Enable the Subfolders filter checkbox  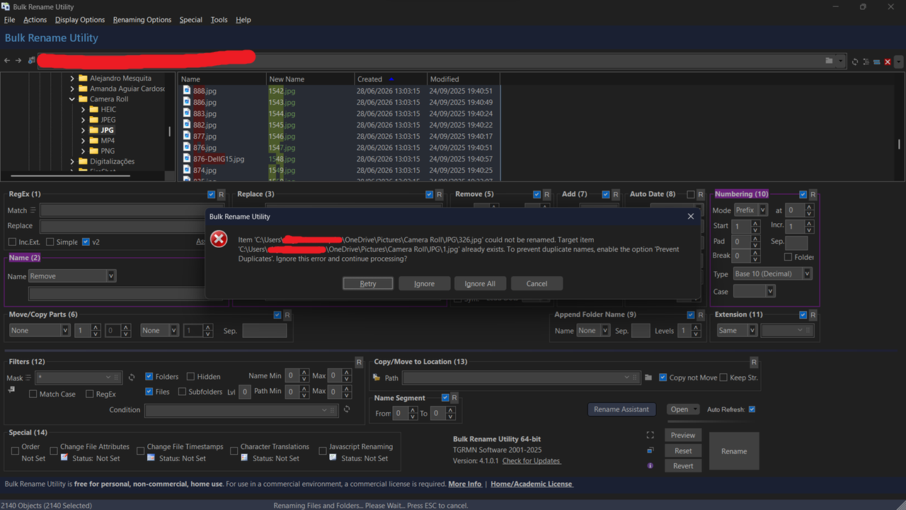(x=182, y=391)
